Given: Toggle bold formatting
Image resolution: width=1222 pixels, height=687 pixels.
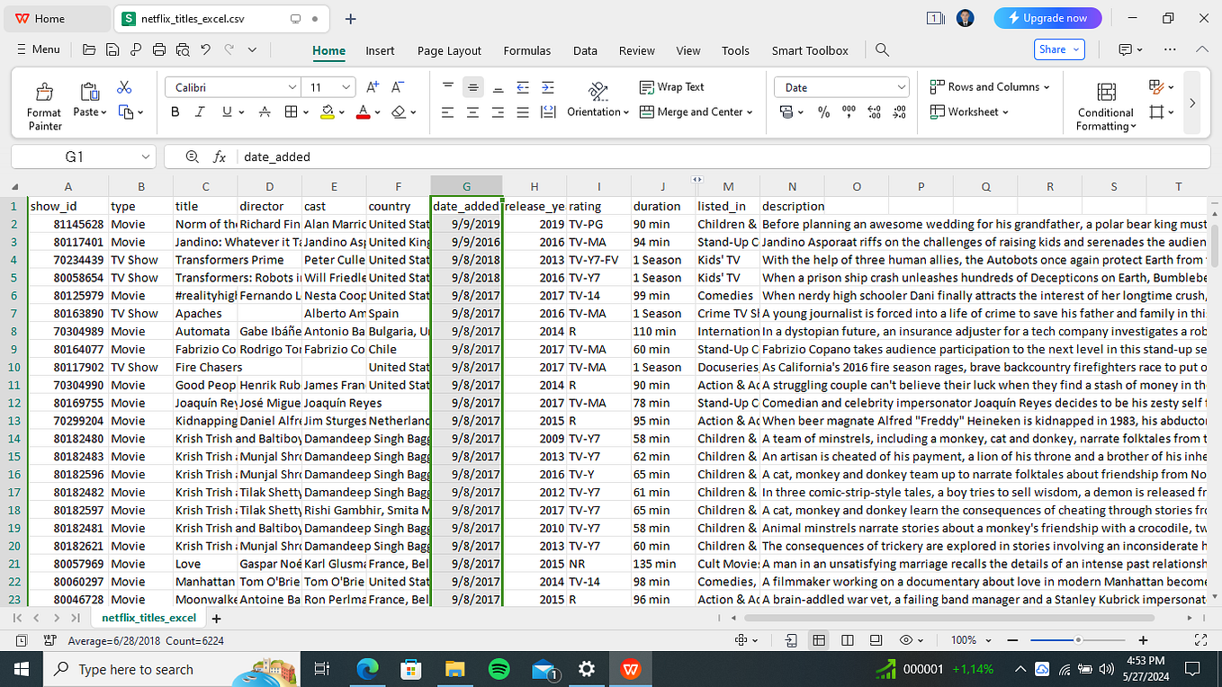Looking at the screenshot, I should click(x=175, y=112).
